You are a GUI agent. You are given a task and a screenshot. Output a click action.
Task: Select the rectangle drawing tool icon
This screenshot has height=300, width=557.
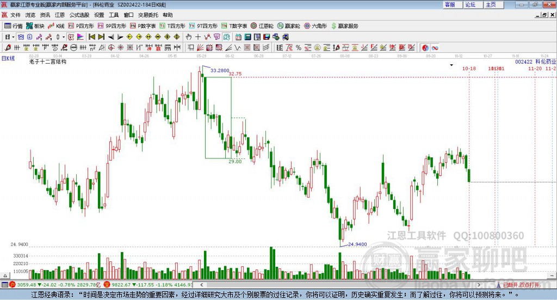point(190,47)
